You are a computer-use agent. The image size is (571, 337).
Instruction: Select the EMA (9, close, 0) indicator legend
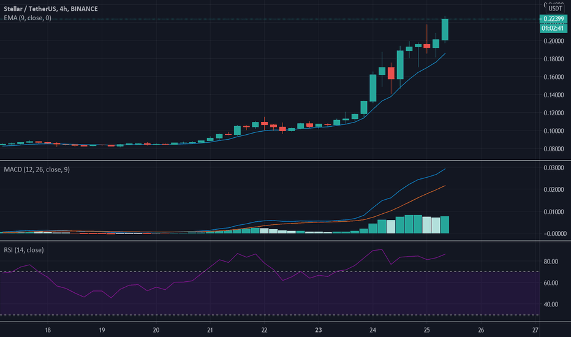coord(28,18)
